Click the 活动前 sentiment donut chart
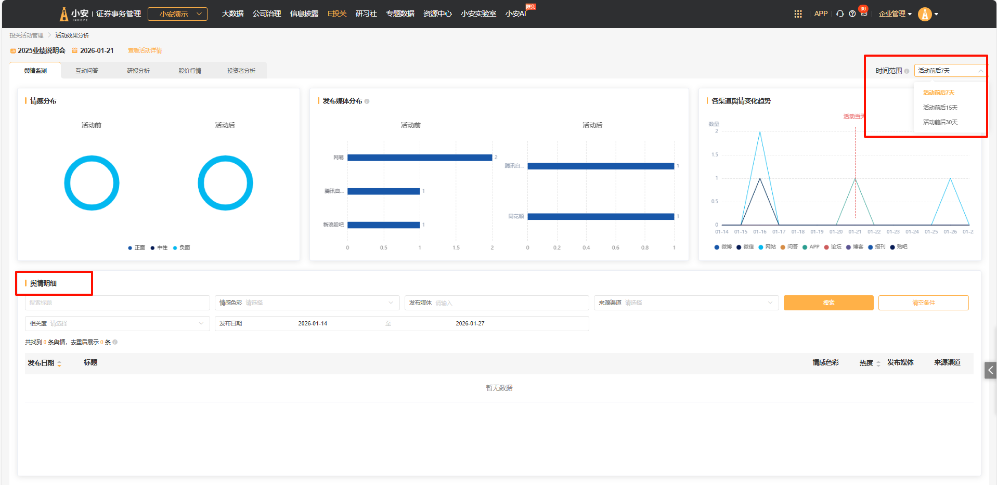 coord(92,183)
